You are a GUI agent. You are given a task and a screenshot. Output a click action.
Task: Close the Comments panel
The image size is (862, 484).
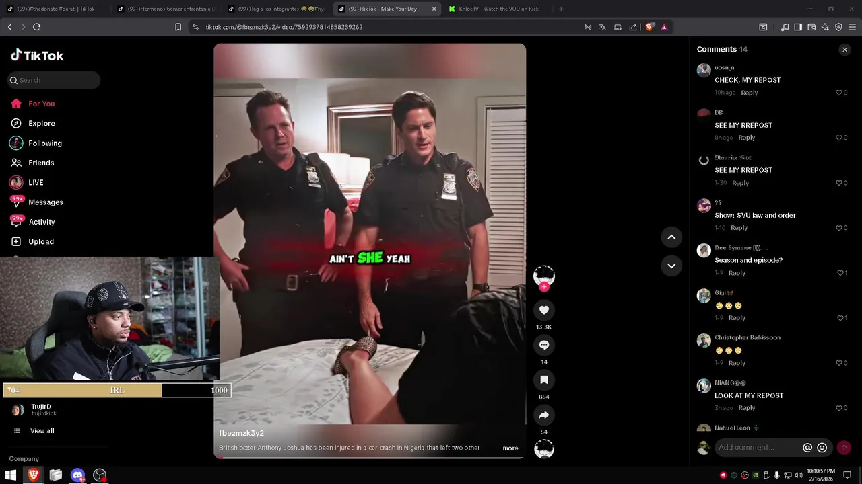pyautogui.click(x=844, y=50)
